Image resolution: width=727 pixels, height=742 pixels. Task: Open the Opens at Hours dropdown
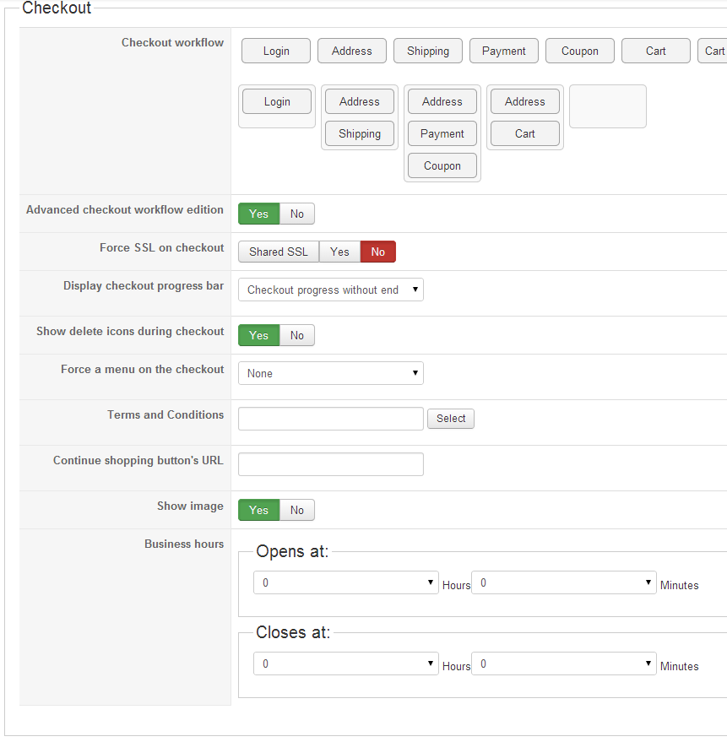345,582
